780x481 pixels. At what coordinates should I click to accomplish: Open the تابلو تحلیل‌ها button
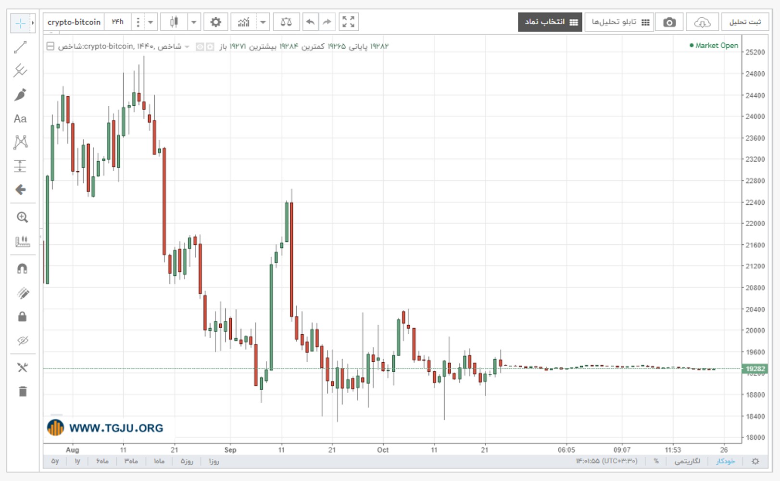pos(619,22)
